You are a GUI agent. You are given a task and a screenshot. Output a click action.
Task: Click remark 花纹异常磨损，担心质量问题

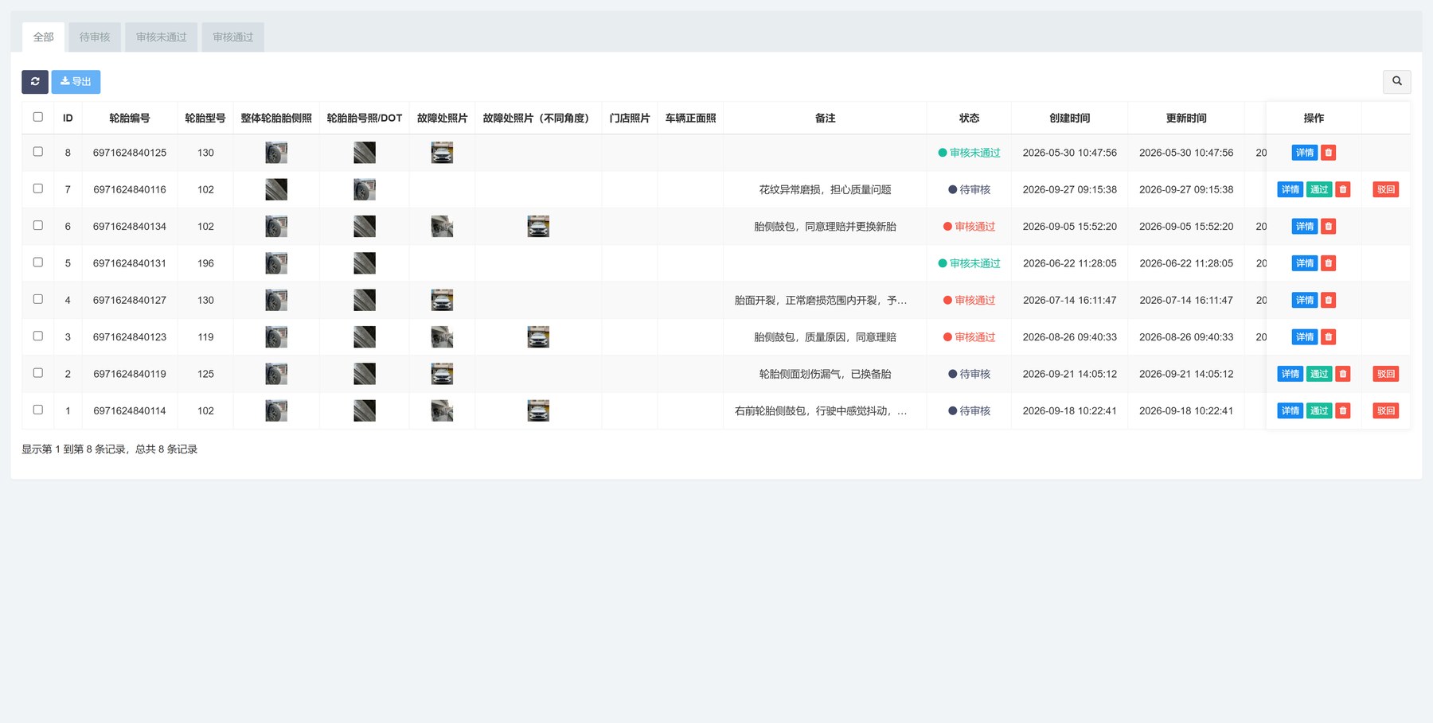click(x=825, y=189)
